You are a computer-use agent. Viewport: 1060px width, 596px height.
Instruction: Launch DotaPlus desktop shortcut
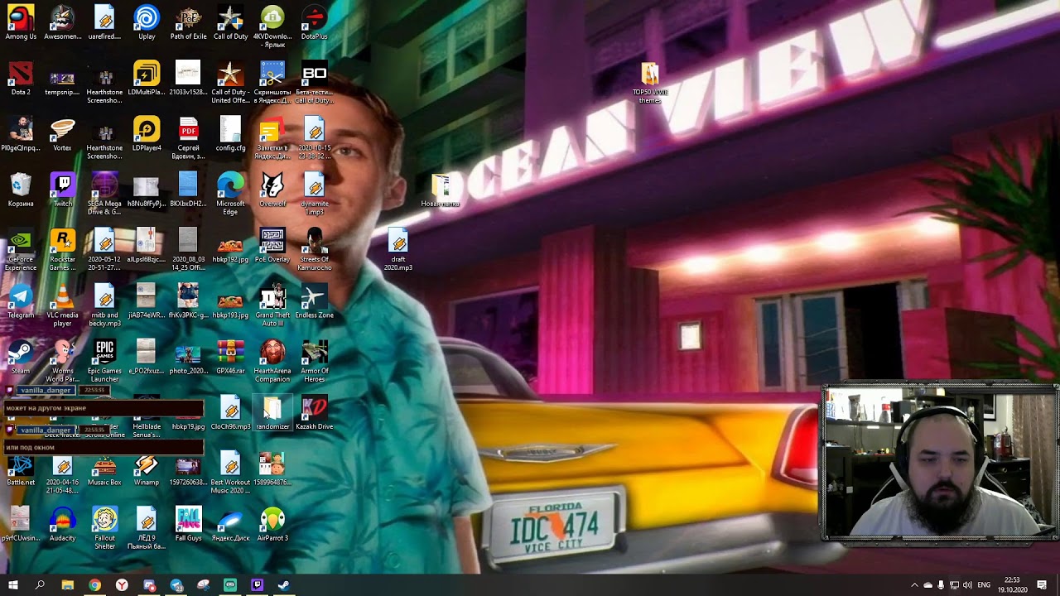tap(314, 23)
